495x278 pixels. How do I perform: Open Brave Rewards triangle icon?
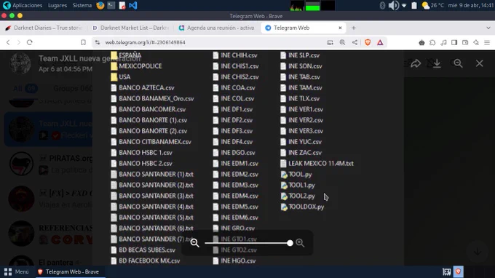(380, 42)
